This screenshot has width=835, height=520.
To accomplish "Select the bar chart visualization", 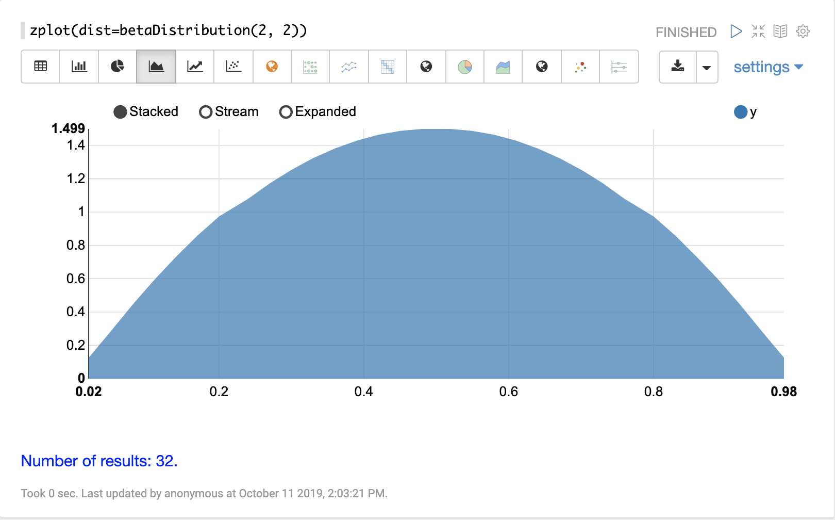I will [79, 67].
